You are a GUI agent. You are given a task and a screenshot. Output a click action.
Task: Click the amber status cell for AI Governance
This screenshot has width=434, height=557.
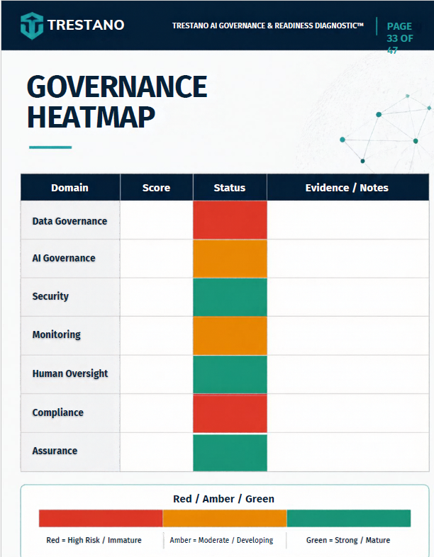pyautogui.click(x=230, y=259)
